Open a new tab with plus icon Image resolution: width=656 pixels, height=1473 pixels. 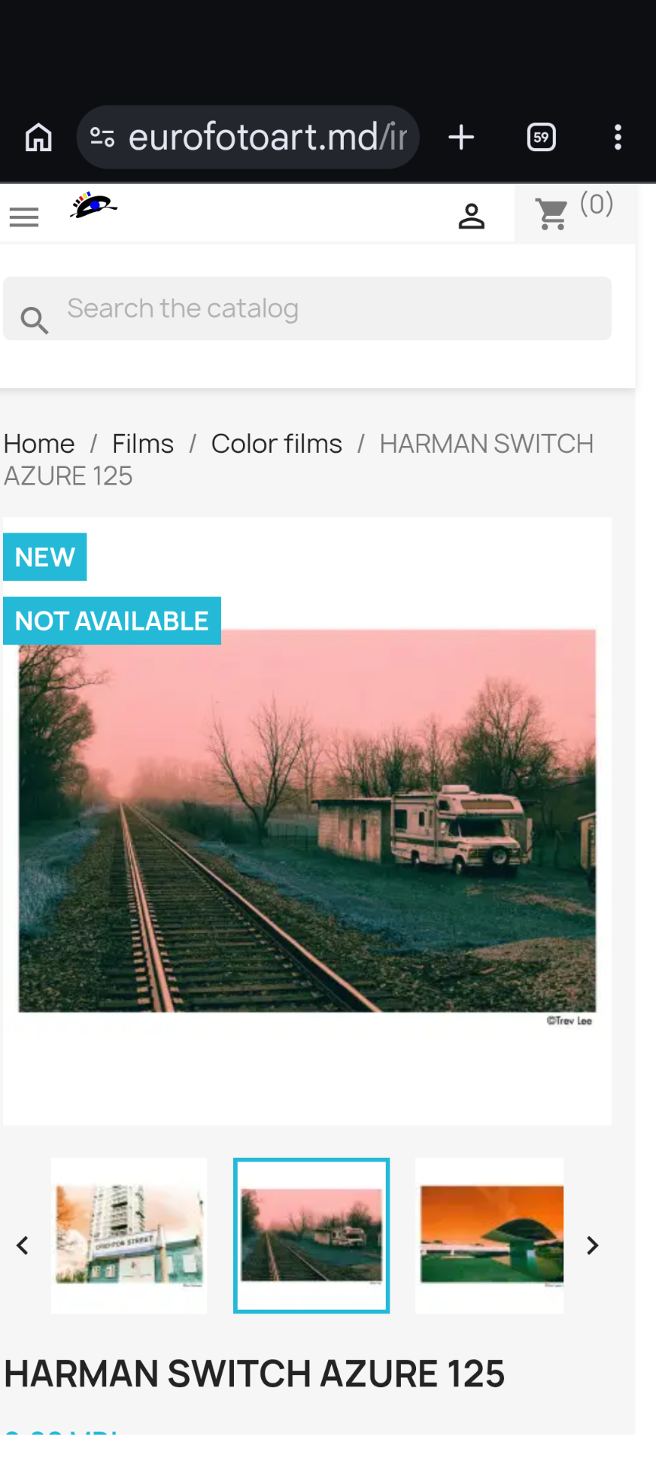[461, 138]
